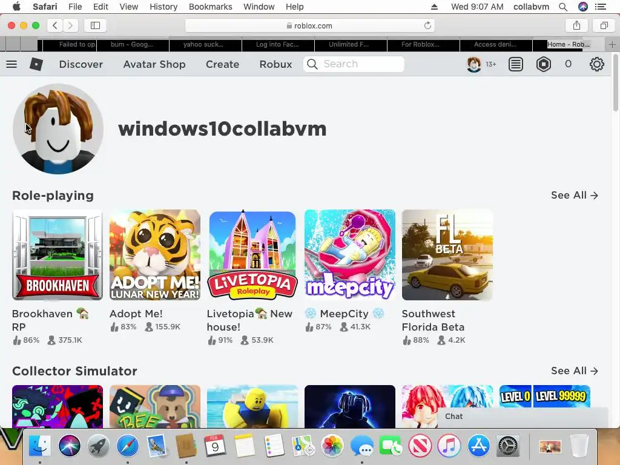The width and height of the screenshot is (620, 465).
Task: Toggle the Safari sidebar button
Action: click(x=95, y=25)
